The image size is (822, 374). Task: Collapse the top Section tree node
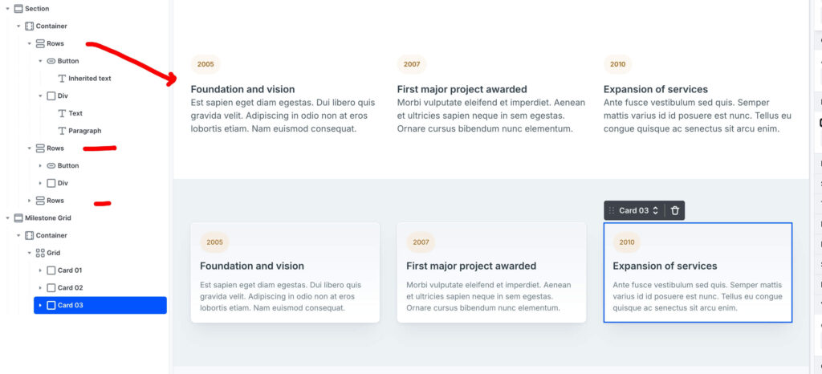(x=7, y=9)
